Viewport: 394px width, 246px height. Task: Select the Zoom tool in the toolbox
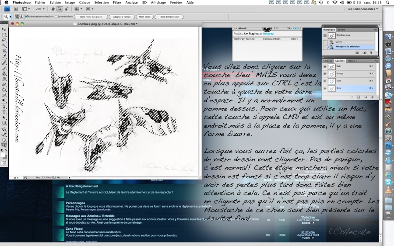(4, 145)
